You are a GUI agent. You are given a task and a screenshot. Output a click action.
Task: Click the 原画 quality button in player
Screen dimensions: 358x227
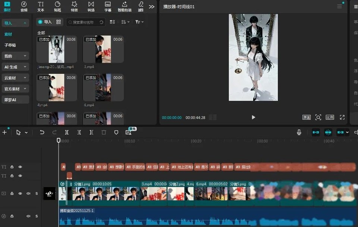point(307,117)
